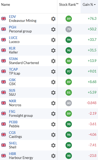Open the HBR ticker link

12,154
